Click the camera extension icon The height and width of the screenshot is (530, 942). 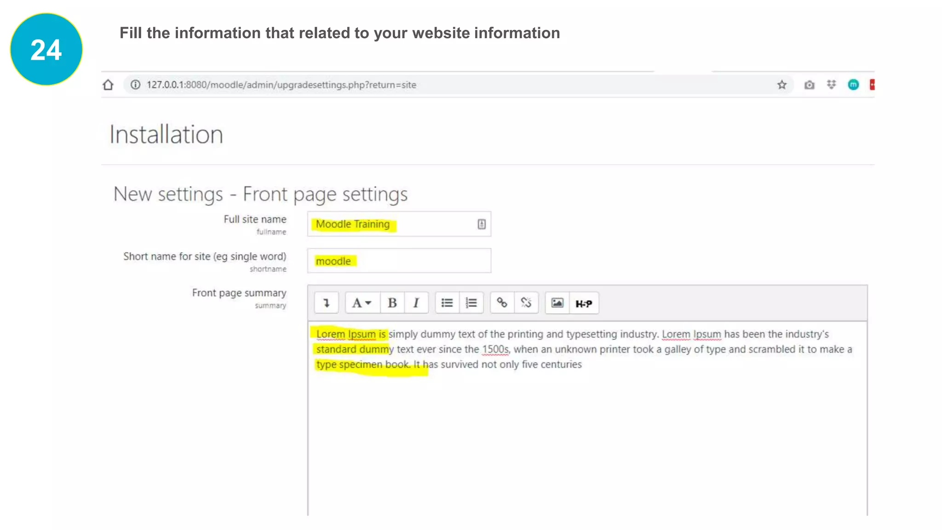(809, 85)
